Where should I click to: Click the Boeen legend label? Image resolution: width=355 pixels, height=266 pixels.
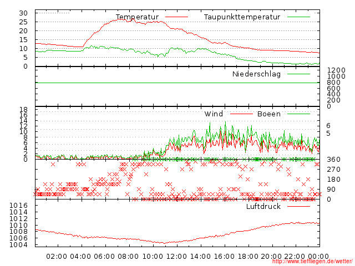click(269, 114)
